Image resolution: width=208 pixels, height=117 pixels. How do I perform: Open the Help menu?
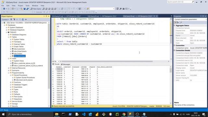[x=42, y=6]
